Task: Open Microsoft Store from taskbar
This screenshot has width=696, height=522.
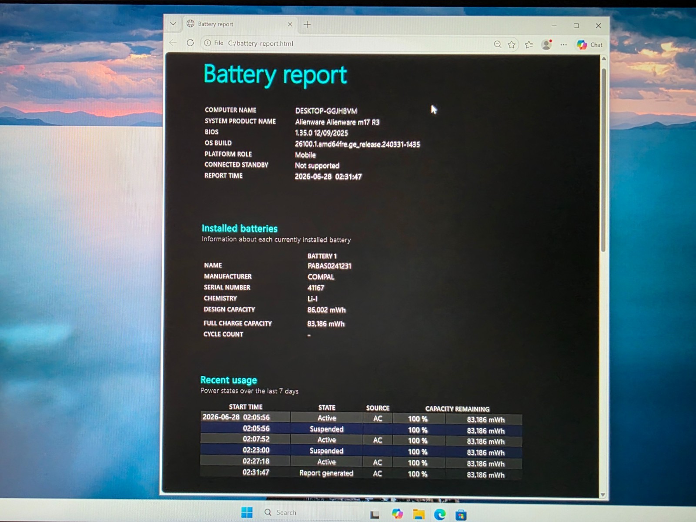Action: coord(461,515)
